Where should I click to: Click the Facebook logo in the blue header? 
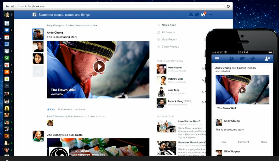tap(34, 14)
